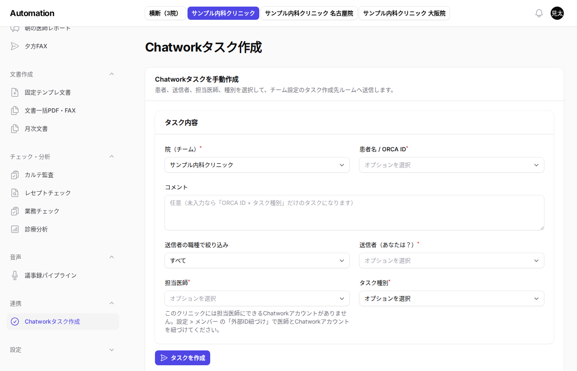The width and height of the screenshot is (577, 371).
Task: Click the コメント text area
Action: [x=354, y=213]
